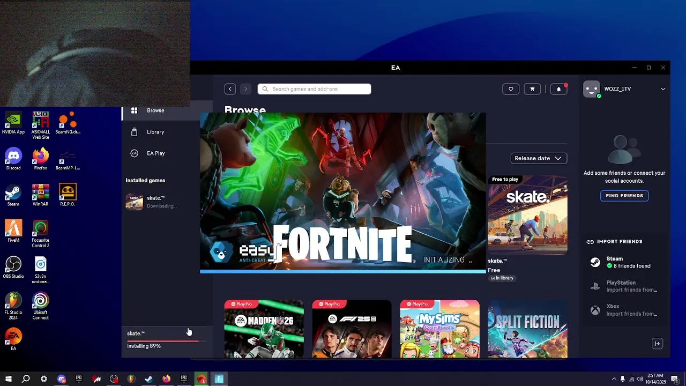Open the Windows action center

tap(674, 379)
